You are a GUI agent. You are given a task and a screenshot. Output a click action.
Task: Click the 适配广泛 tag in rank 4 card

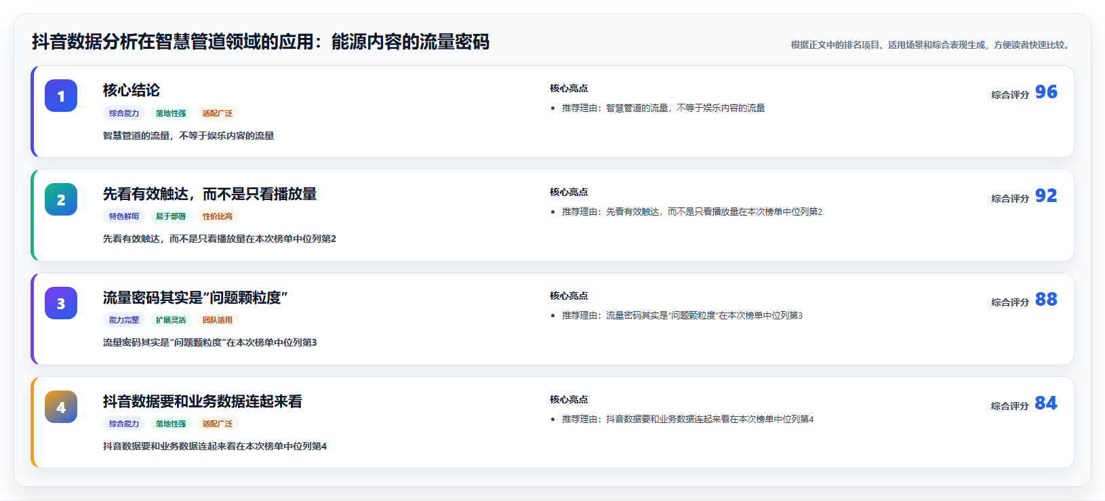[218, 424]
